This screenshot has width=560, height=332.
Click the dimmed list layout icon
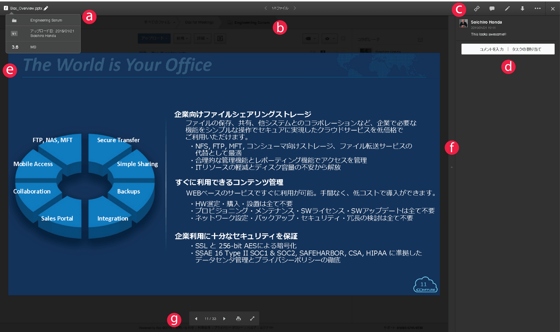click(x=220, y=38)
